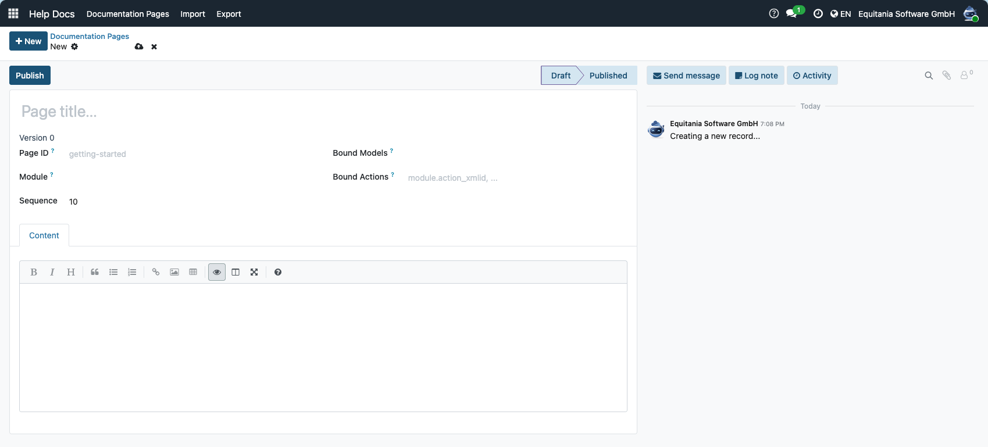This screenshot has width=988, height=447.
Task: Open chatter attachments paperclip
Action: (947, 76)
